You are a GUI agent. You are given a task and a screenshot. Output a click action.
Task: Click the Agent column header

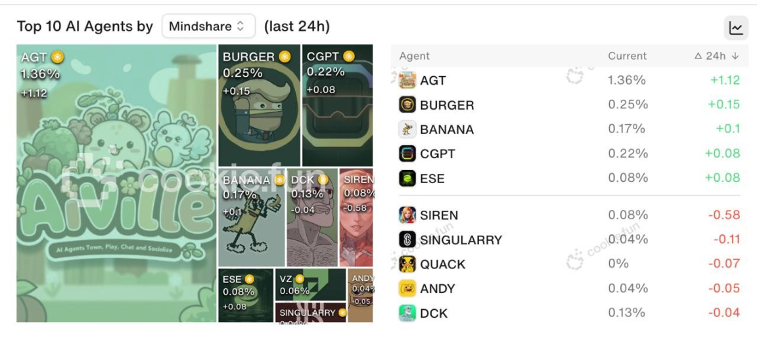[414, 56]
